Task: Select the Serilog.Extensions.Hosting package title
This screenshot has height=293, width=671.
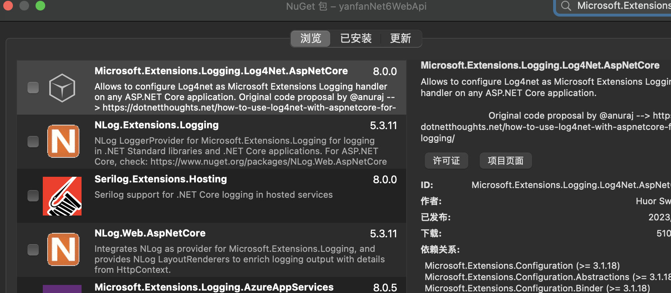Action: pyautogui.click(x=161, y=179)
